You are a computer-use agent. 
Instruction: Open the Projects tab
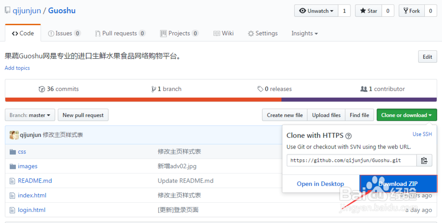coord(179,33)
